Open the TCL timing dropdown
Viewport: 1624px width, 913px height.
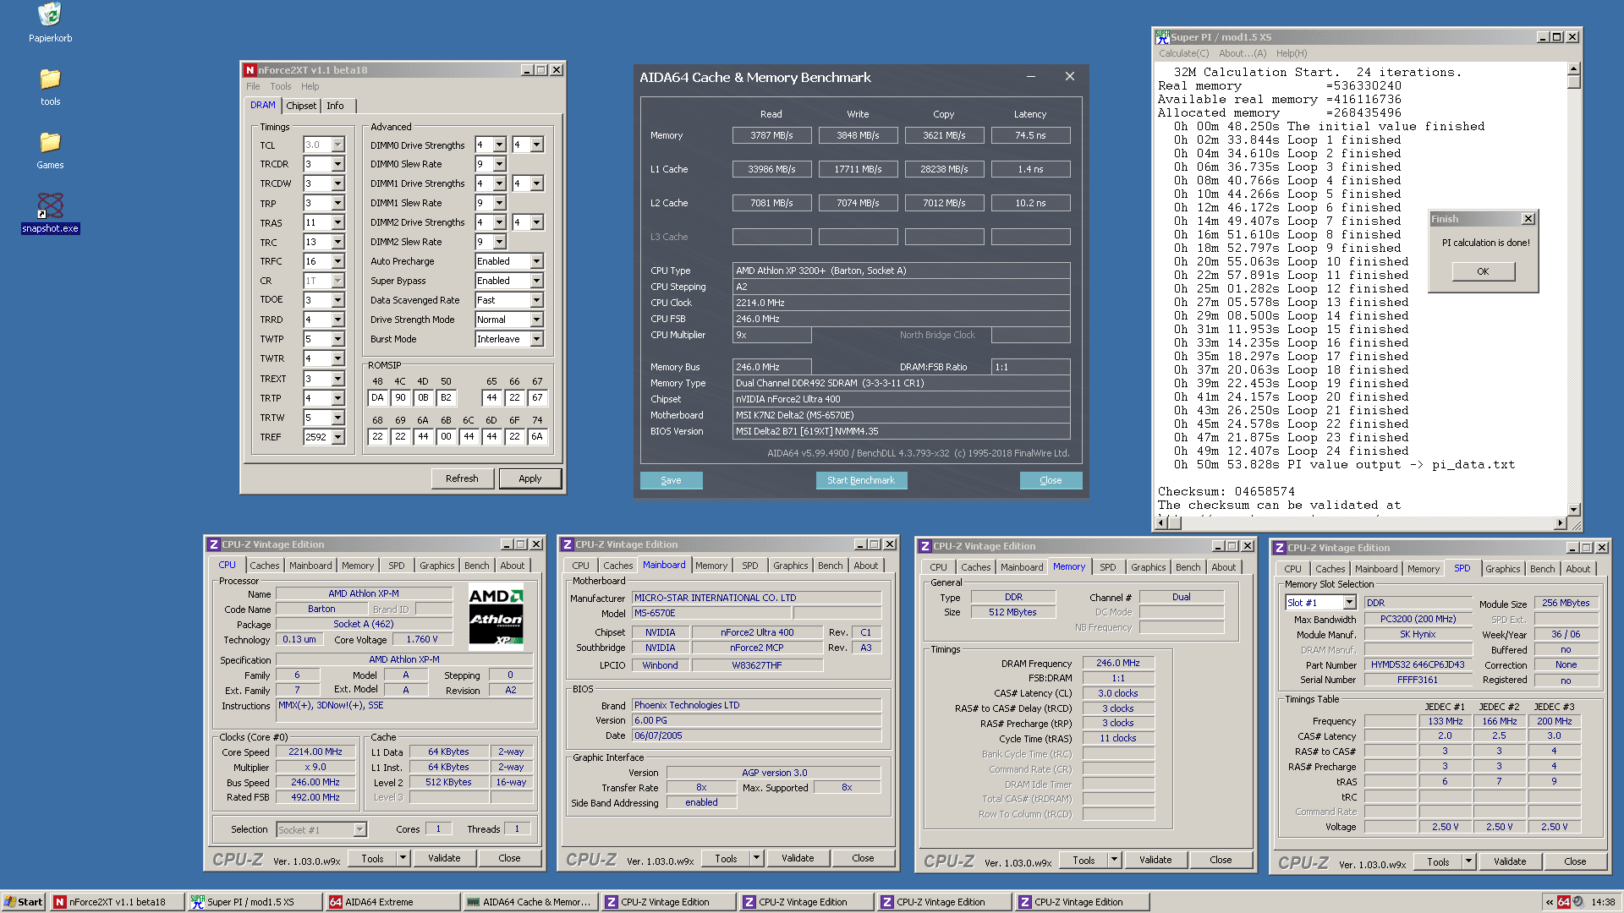tap(337, 145)
